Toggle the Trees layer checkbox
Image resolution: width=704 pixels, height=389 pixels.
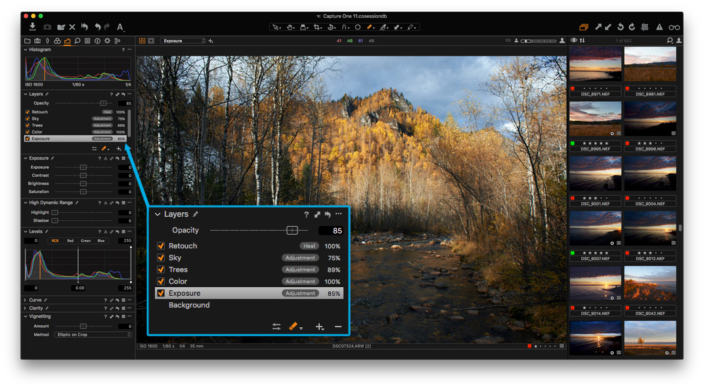click(161, 269)
